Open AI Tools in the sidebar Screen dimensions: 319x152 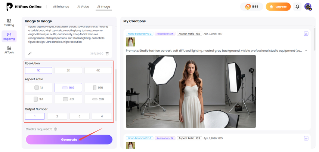pos(9,50)
